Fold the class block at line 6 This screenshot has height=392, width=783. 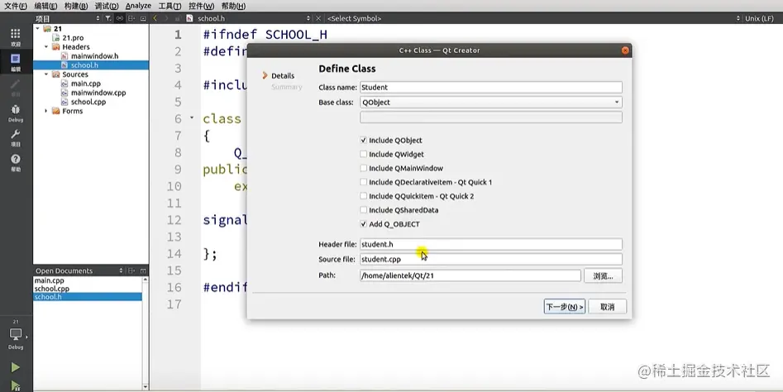click(192, 118)
